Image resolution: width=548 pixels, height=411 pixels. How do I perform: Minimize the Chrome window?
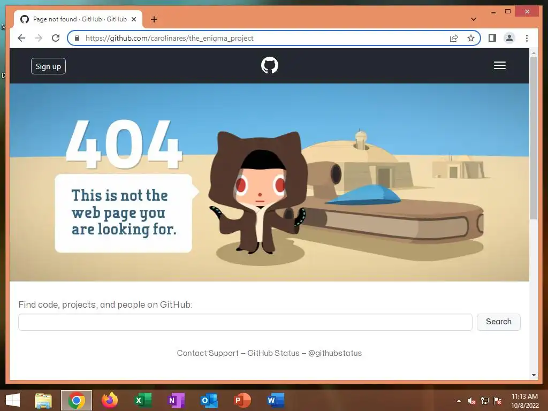(493, 12)
